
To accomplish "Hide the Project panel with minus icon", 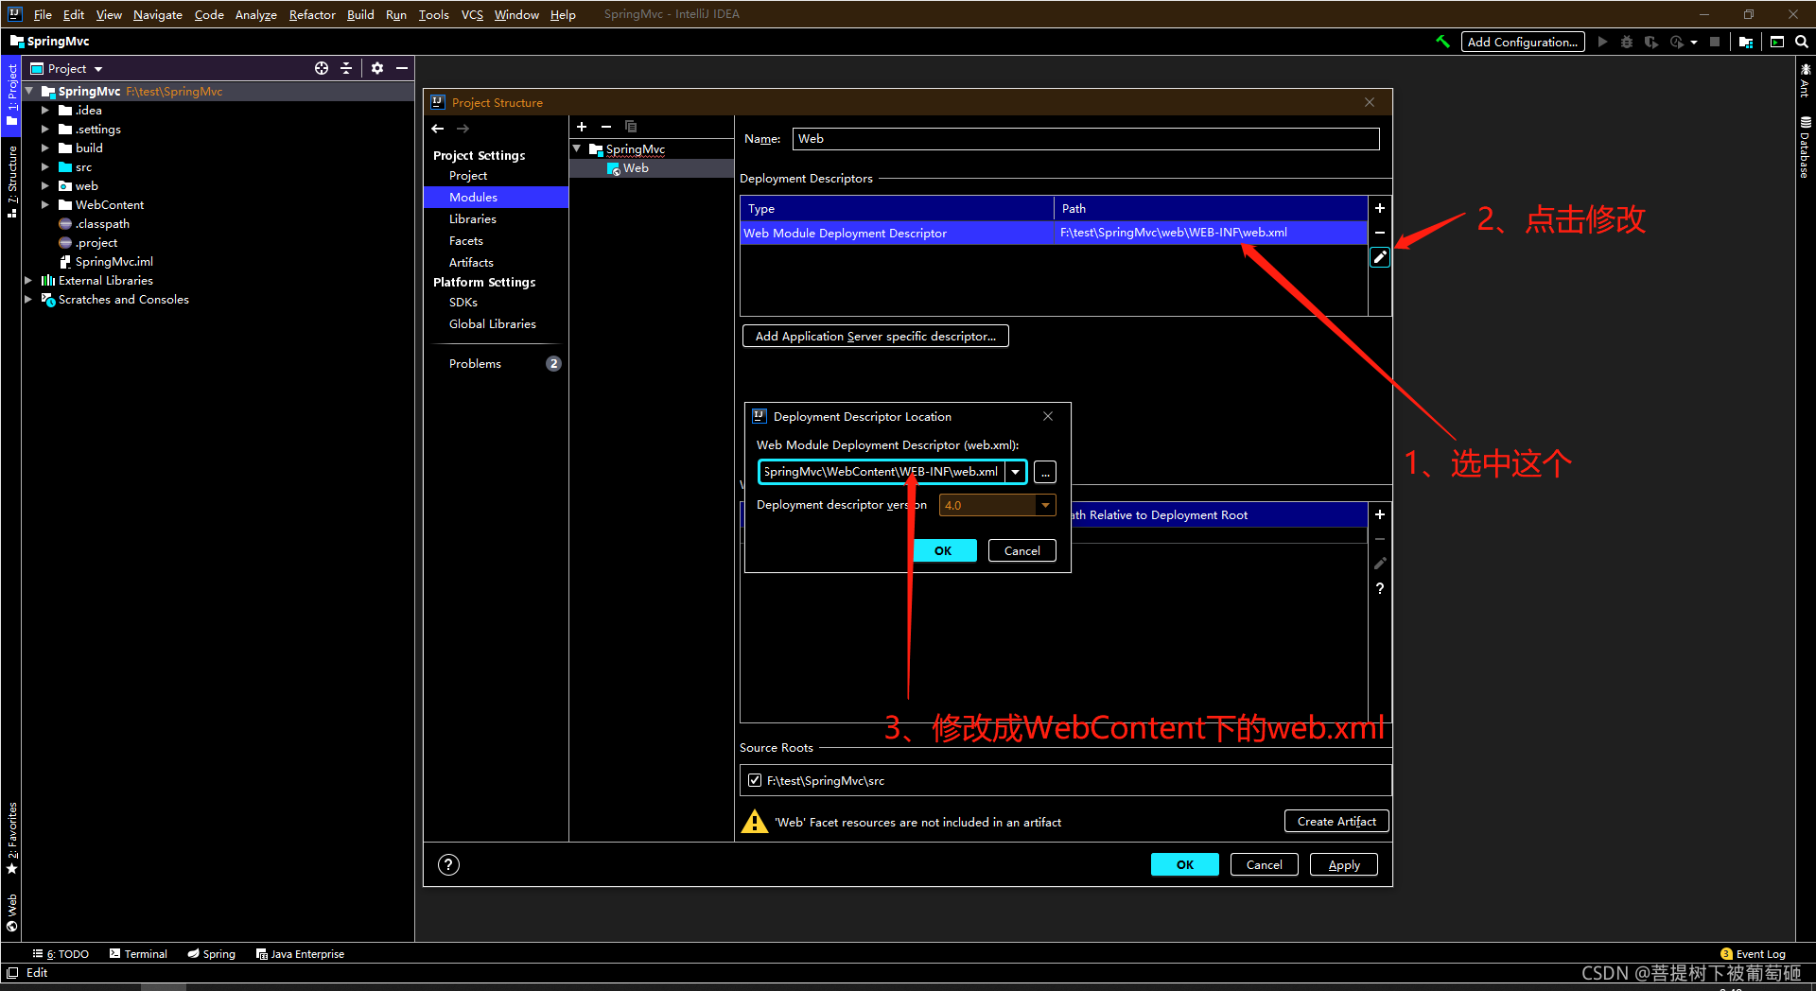I will [402, 68].
